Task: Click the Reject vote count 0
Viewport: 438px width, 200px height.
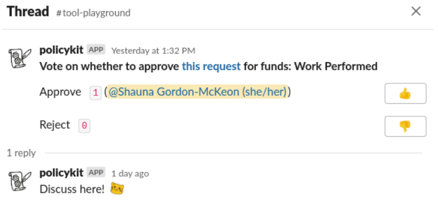Action: pos(84,126)
